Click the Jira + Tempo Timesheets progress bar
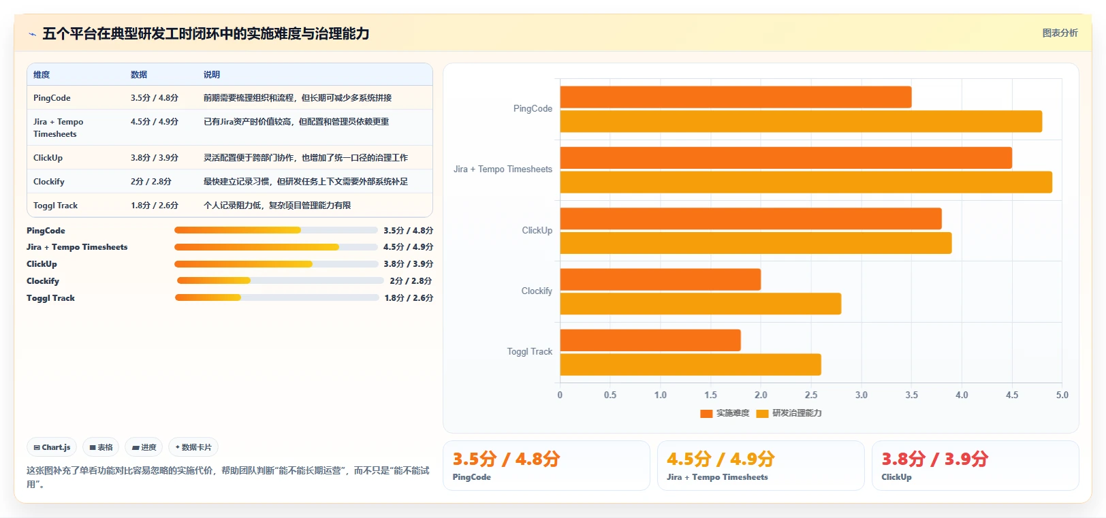Screen dimensions: 1106x518 [x=276, y=247]
